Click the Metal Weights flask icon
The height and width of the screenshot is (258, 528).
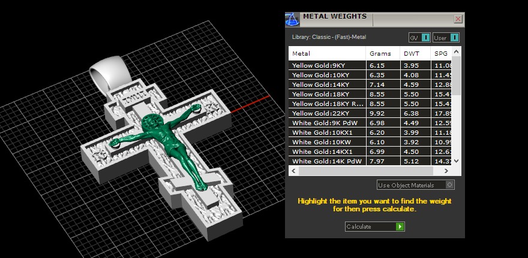292,20
